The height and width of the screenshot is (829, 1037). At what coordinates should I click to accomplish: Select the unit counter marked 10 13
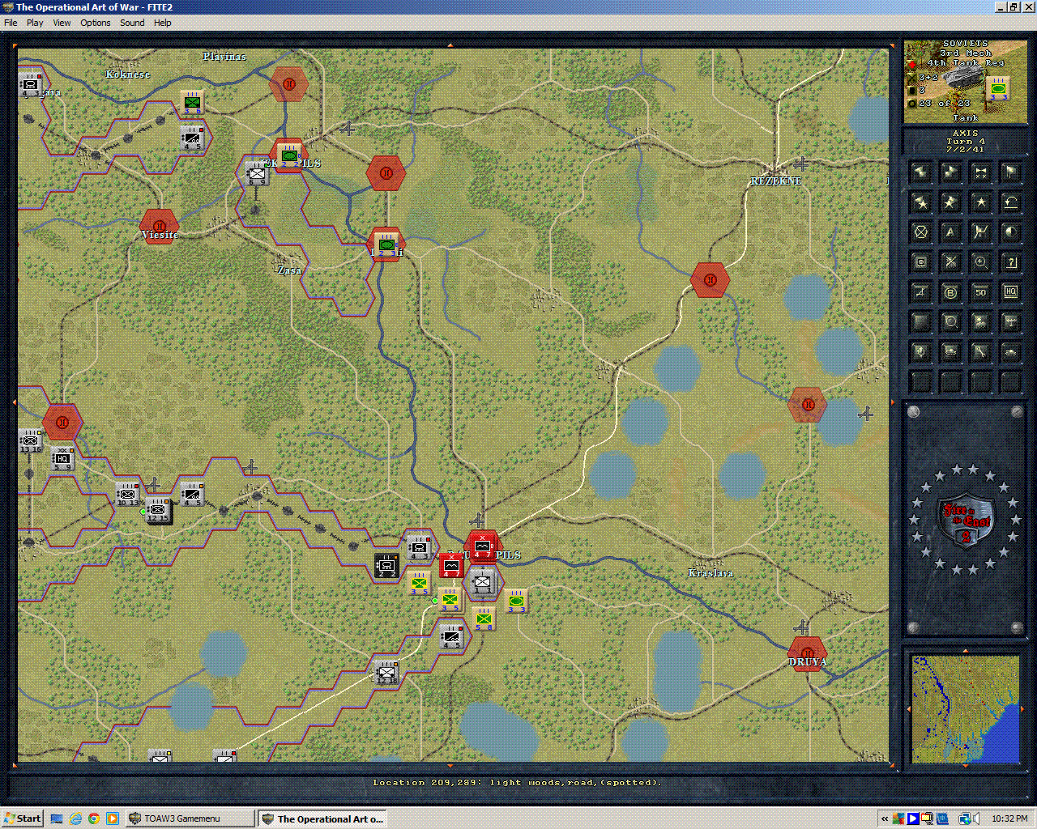(127, 494)
